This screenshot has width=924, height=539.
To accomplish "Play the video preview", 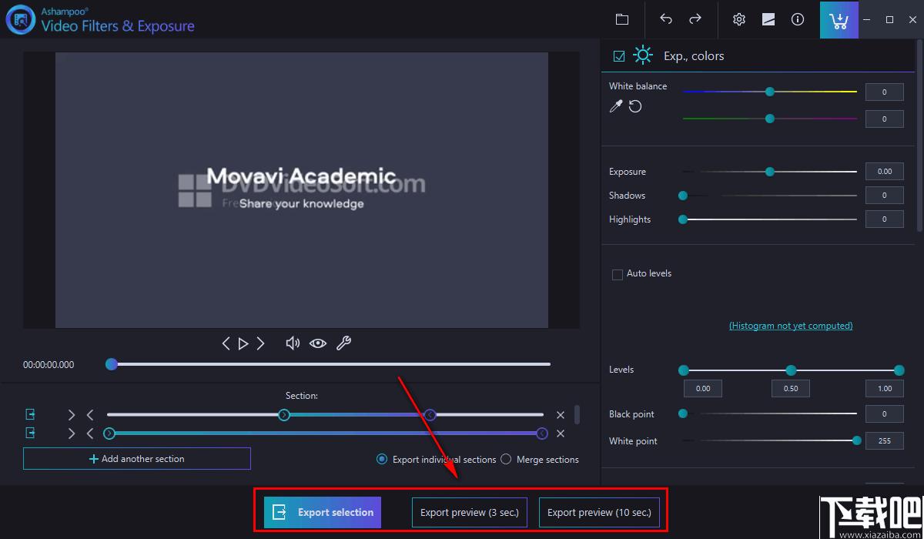I will tap(243, 343).
